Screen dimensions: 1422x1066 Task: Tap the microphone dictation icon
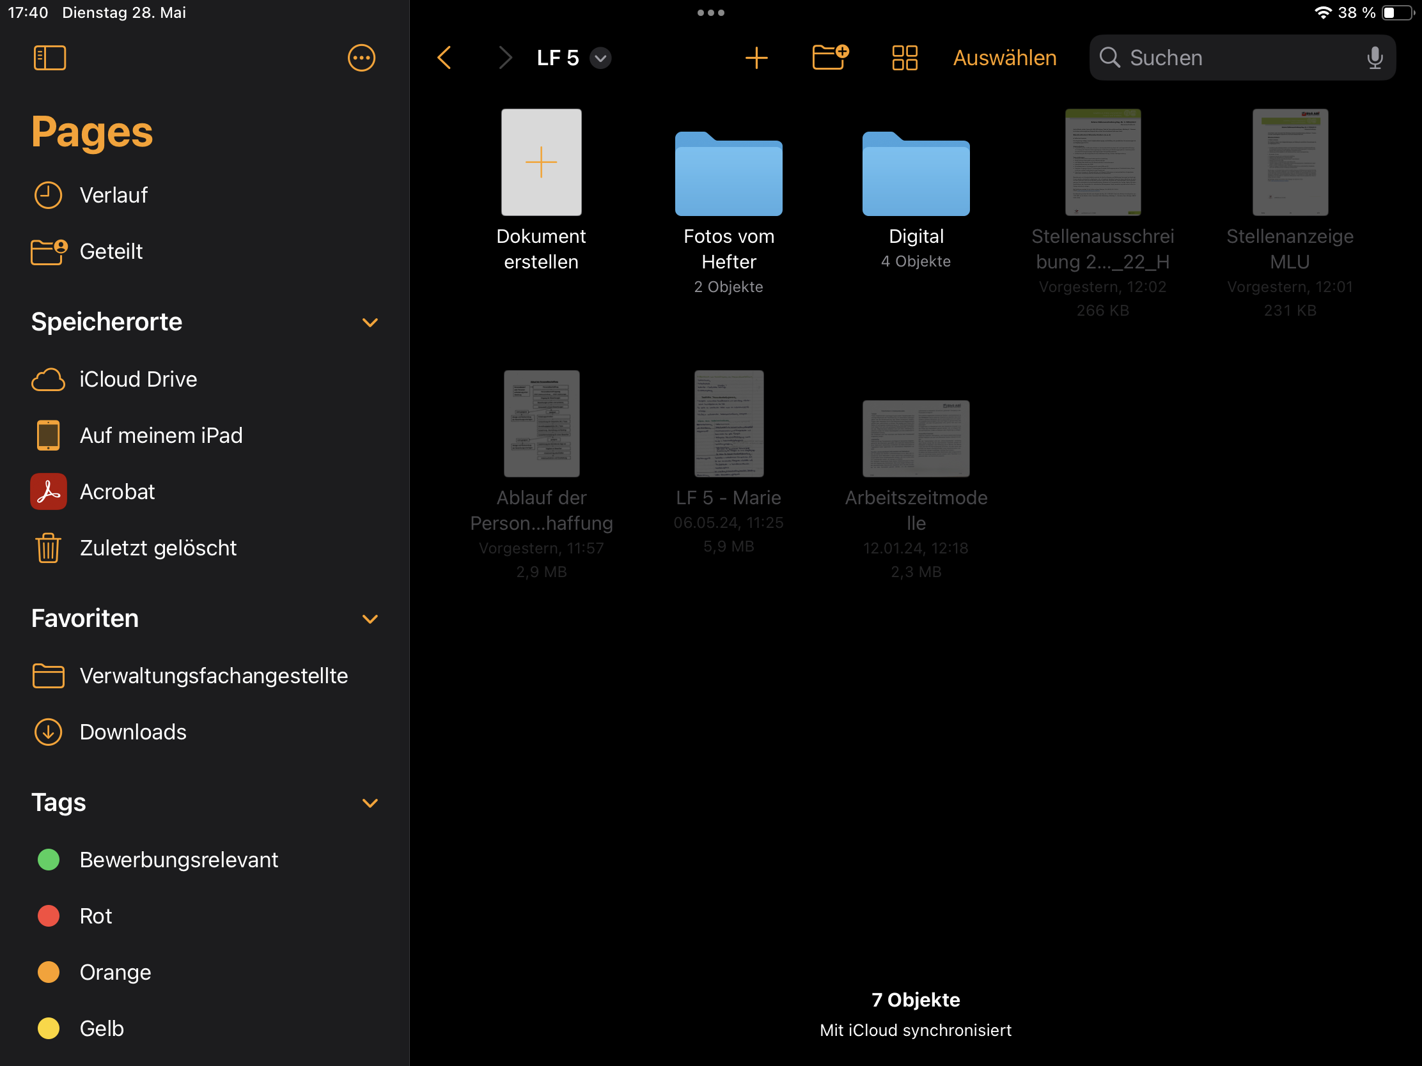pyautogui.click(x=1374, y=58)
